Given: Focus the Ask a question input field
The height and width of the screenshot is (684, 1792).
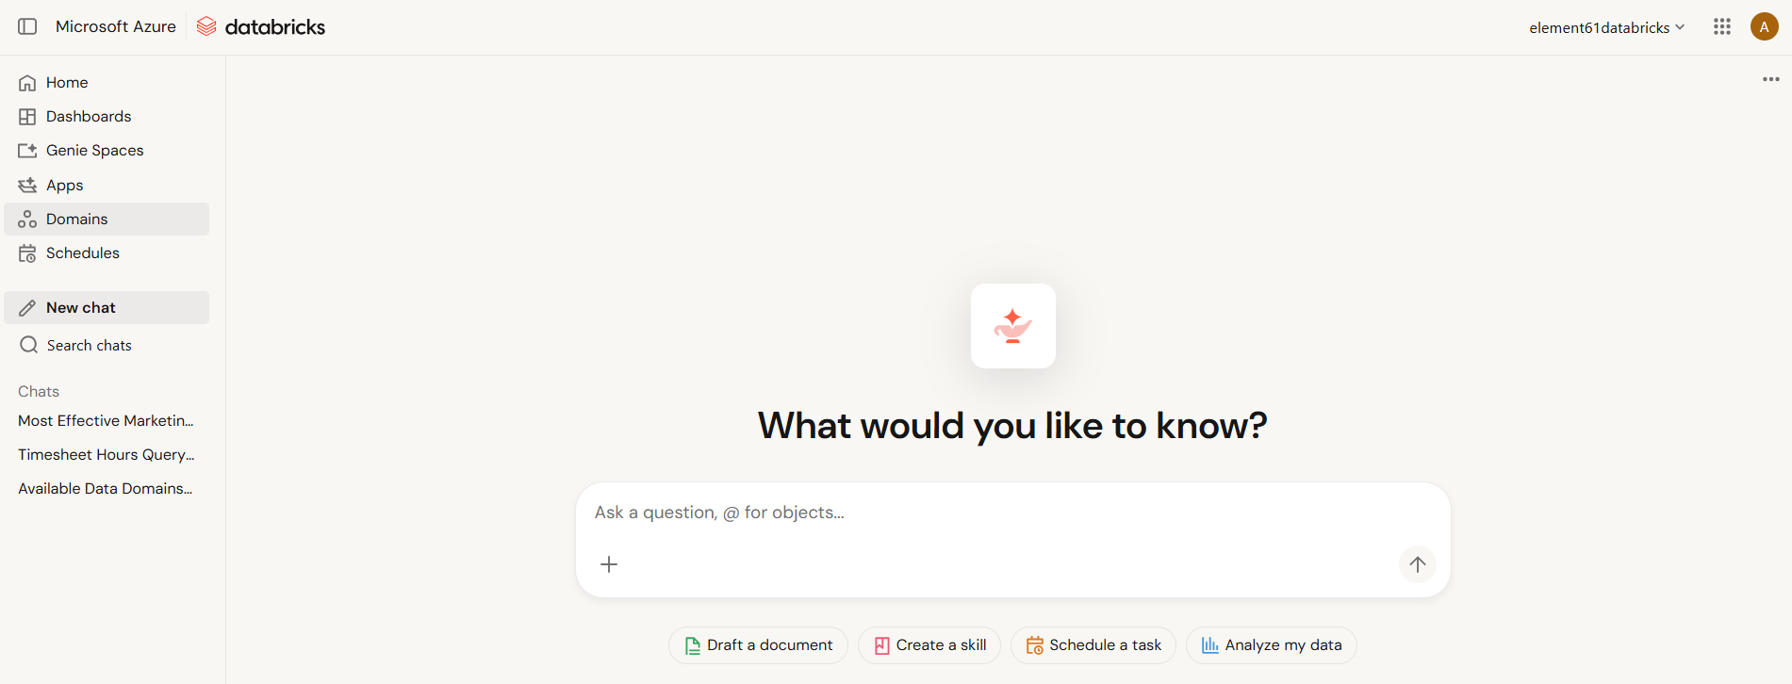Looking at the screenshot, I should click(1012, 513).
